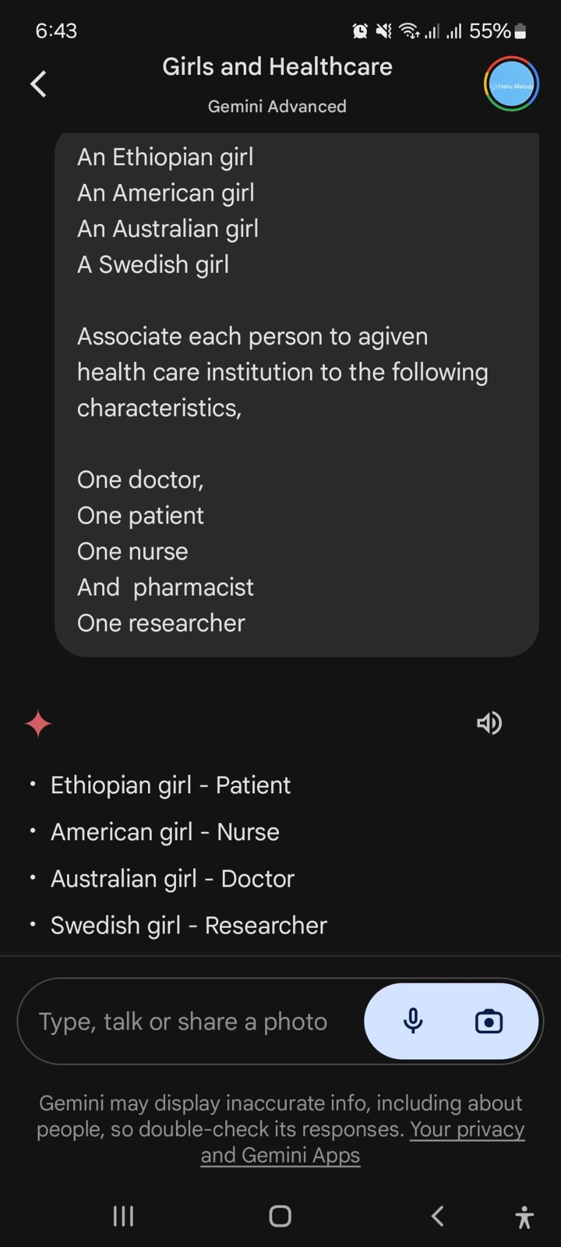Viewport: 561px width, 1247px height.
Task: Open the profile avatar account menu
Action: (512, 84)
